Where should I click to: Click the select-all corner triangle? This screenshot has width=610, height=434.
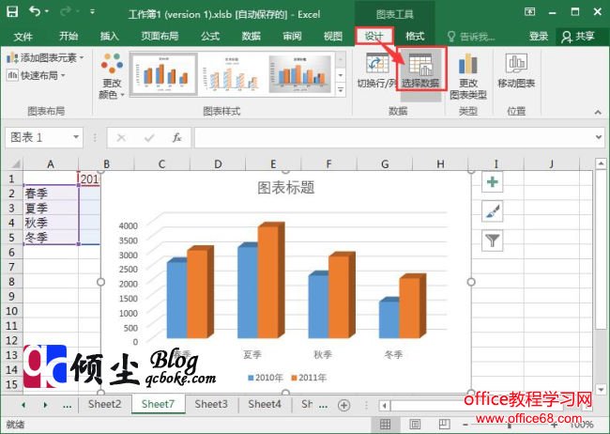(15, 163)
